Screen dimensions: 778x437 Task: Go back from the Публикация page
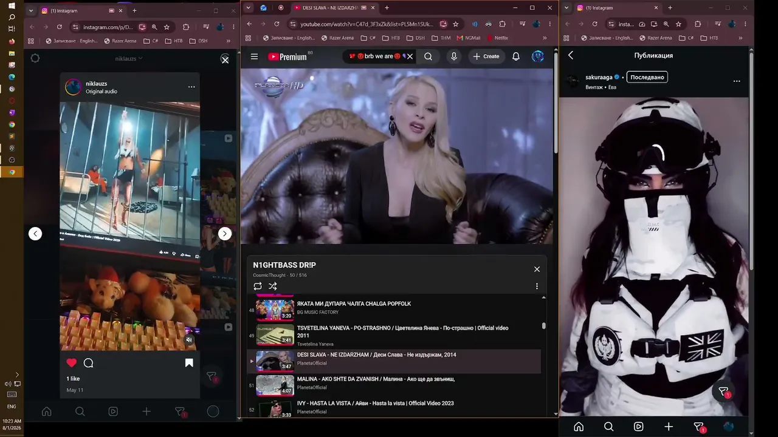(x=571, y=55)
